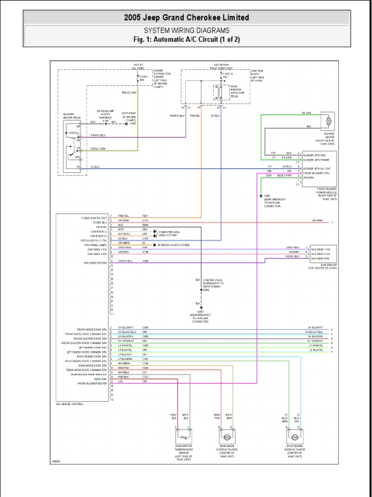Viewport: 372px width, 497px height.
Task: Click 'INTERIOR LIGHTS SYSTEM' reference
Action: (x=173, y=245)
